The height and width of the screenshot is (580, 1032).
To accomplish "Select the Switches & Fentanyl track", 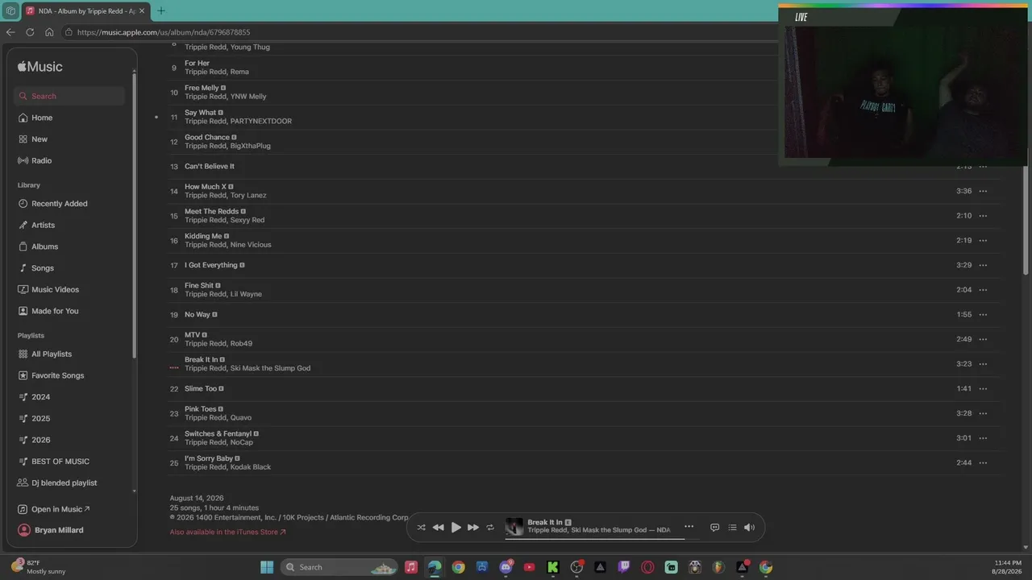I will click(584, 438).
